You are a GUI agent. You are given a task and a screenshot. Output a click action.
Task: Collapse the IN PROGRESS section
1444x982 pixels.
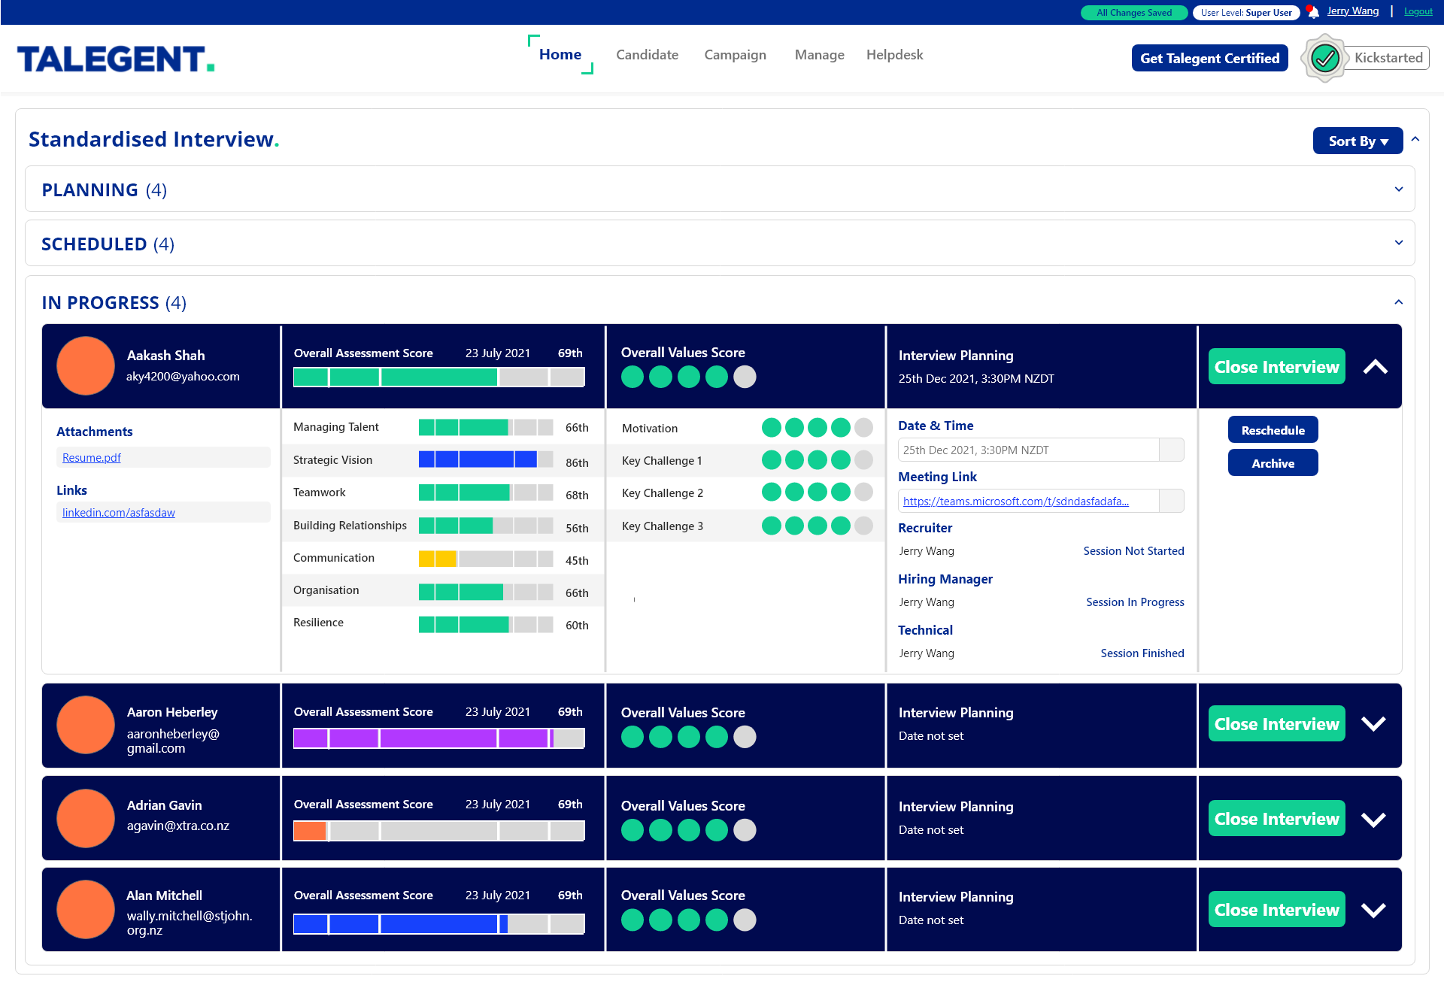click(1399, 302)
